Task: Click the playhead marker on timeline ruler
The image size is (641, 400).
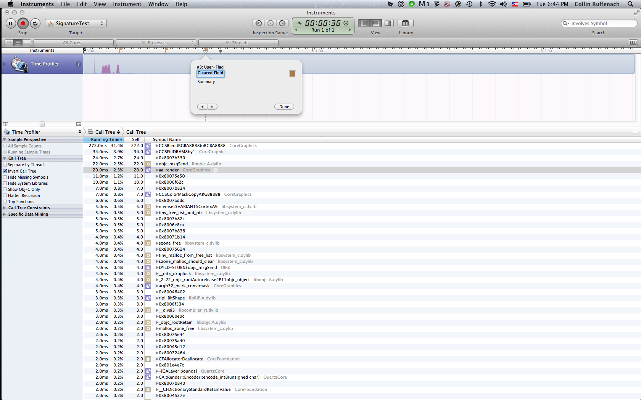Action: coord(221,51)
